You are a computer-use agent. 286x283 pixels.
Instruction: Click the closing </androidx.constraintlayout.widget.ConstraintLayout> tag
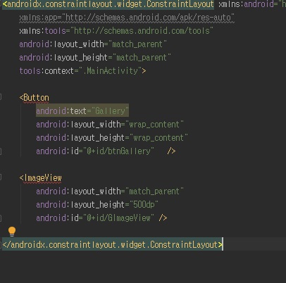pyautogui.click(x=113, y=245)
